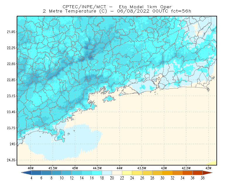Click the colorbar swatch between 32 and 34
This screenshot has width=234, height=181.
pos(178,173)
